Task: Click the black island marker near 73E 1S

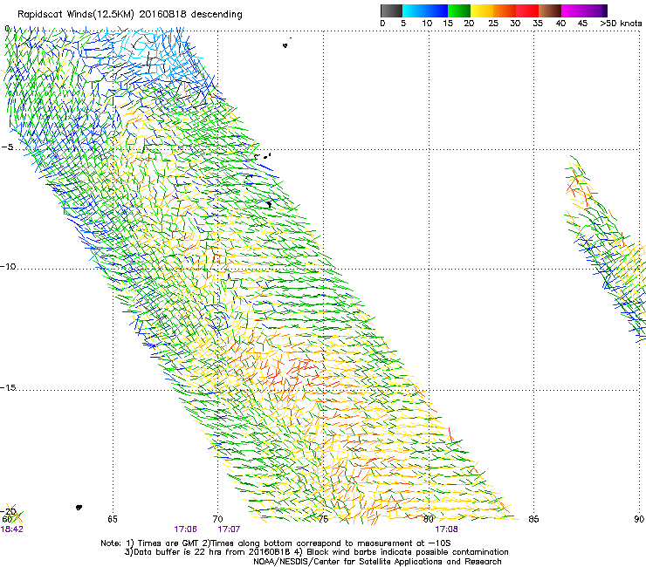Action: coord(285,45)
